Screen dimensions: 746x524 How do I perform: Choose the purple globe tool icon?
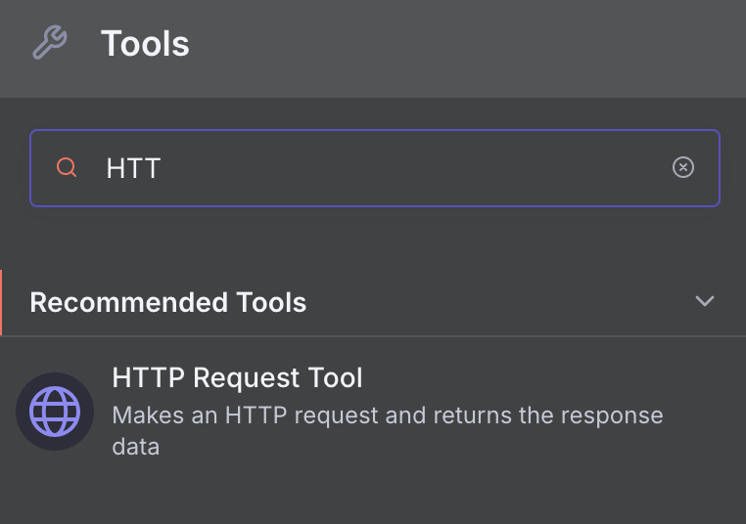[x=55, y=412]
